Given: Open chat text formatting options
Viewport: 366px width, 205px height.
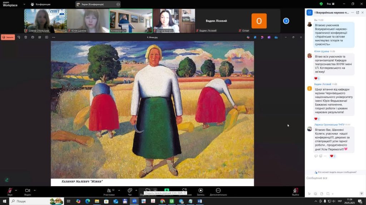Looking at the screenshot, I should 309,194.
